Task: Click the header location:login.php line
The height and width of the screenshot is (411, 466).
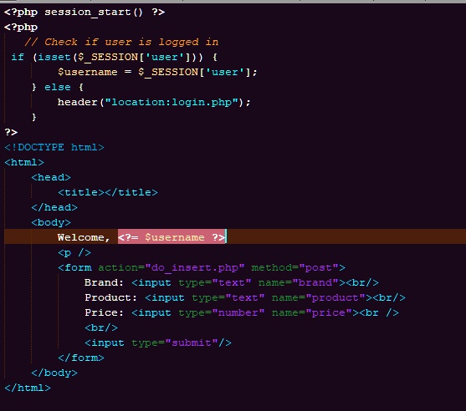Action: pos(154,102)
